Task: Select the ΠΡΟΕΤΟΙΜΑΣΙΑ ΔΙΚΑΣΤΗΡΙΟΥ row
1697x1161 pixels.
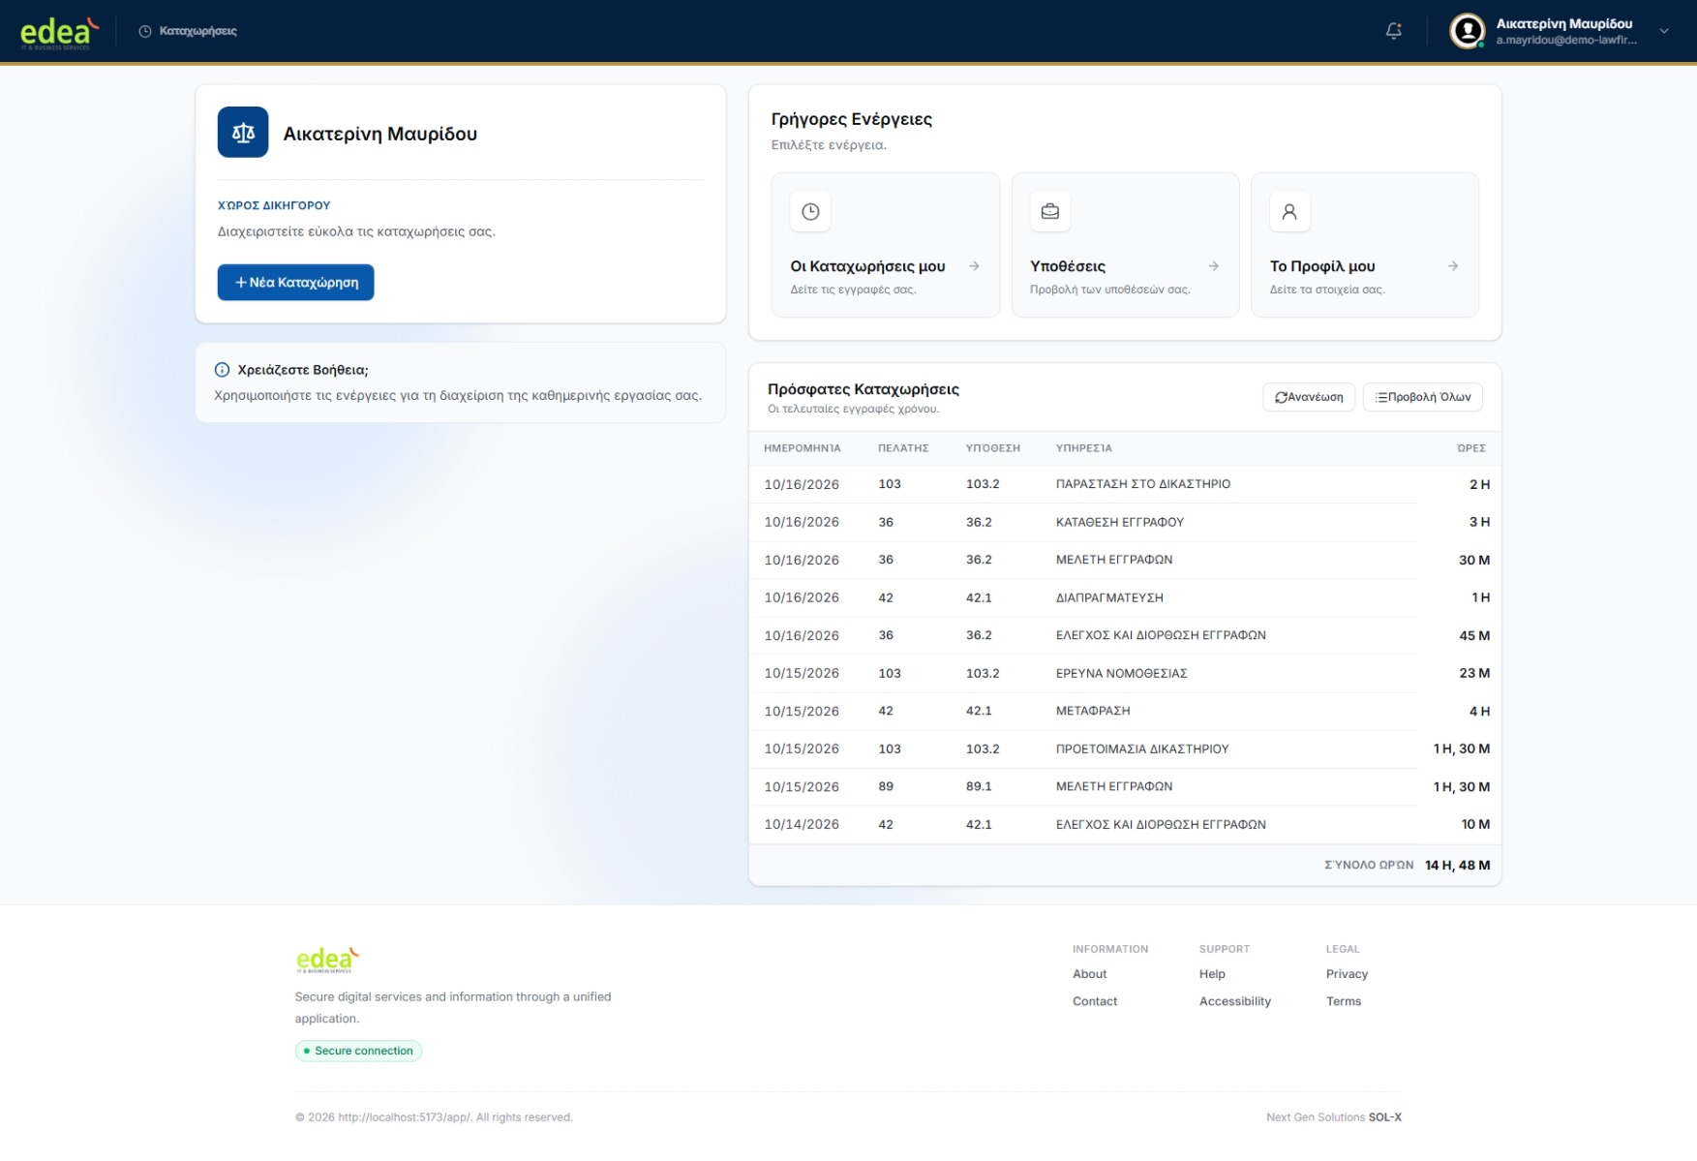Action: coord(1124,749)
